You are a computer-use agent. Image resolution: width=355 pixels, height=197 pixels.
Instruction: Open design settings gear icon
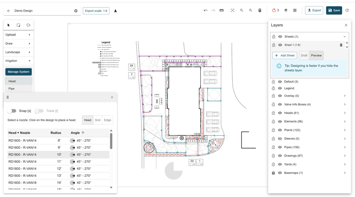pyautogui.click(x=76, y=11)
